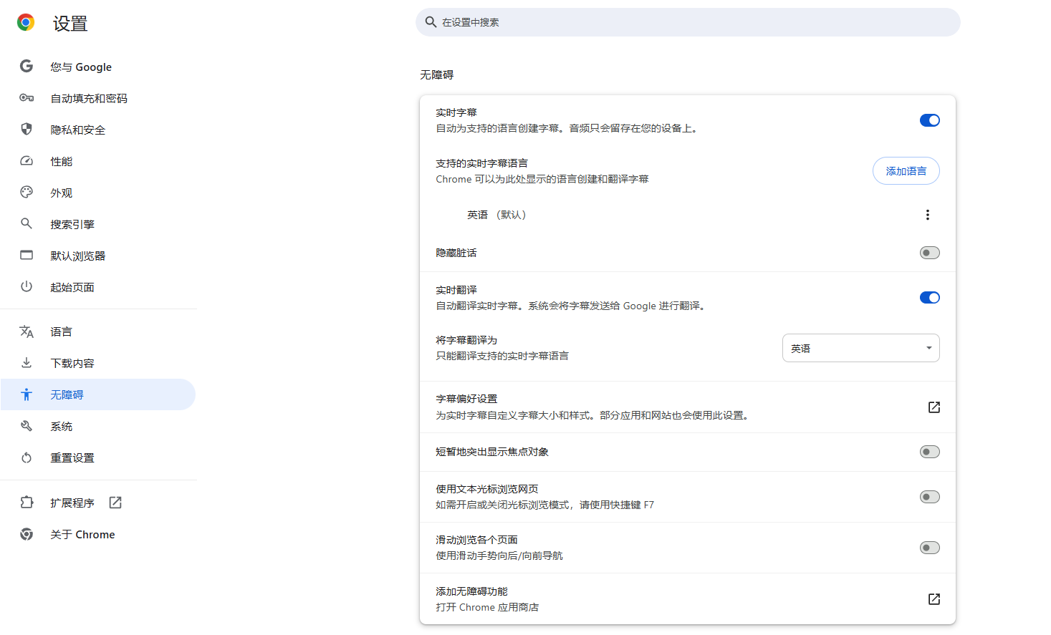The height and width of the screenshot is (635, 1051).
Task: Click the reset icon for 重置设置
Action: point(27,457)
